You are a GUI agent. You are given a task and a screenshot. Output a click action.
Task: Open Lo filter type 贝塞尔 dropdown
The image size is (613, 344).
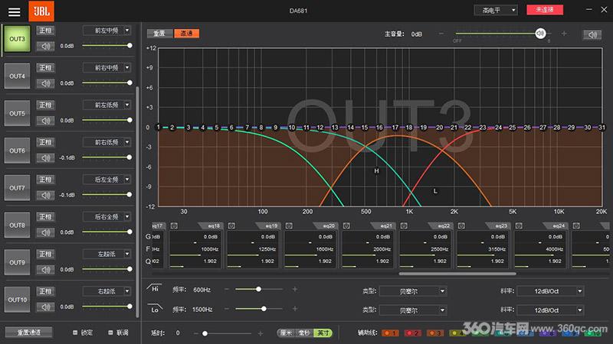click(x=413, y=310)
